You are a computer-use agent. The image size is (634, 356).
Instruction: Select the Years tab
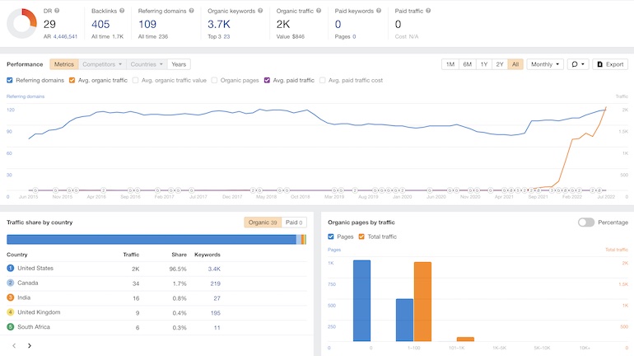[179, 64]
